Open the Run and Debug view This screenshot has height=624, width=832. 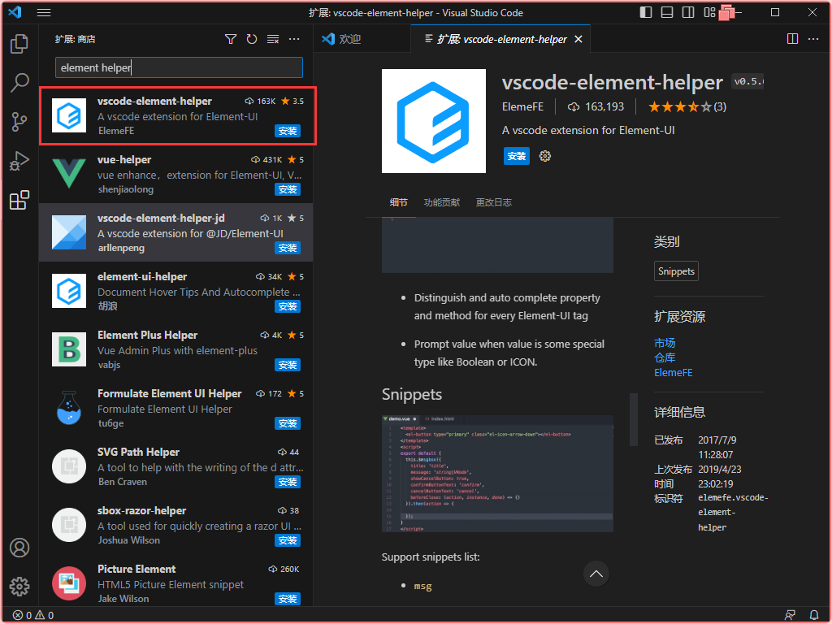coord(19,161)
